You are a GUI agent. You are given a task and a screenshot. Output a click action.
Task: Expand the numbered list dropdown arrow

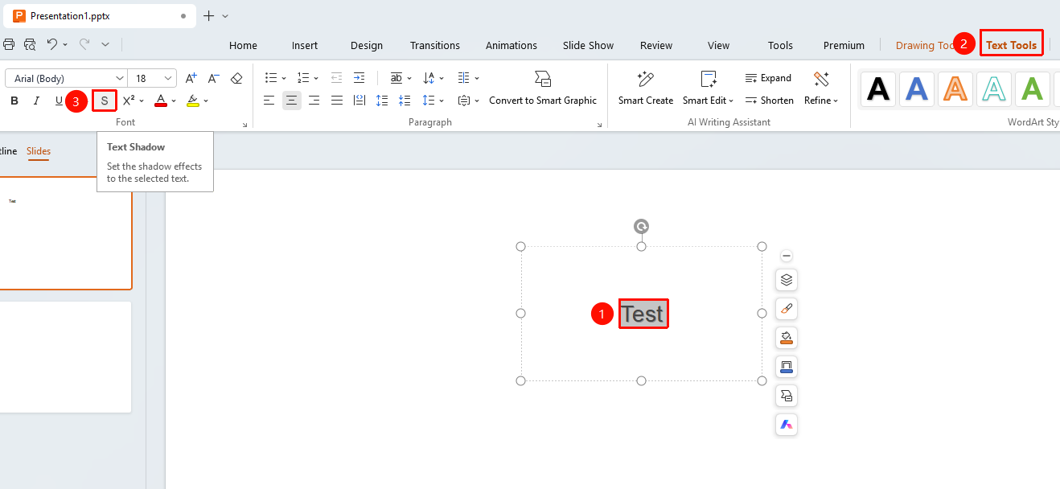click(x=316, y=78)
